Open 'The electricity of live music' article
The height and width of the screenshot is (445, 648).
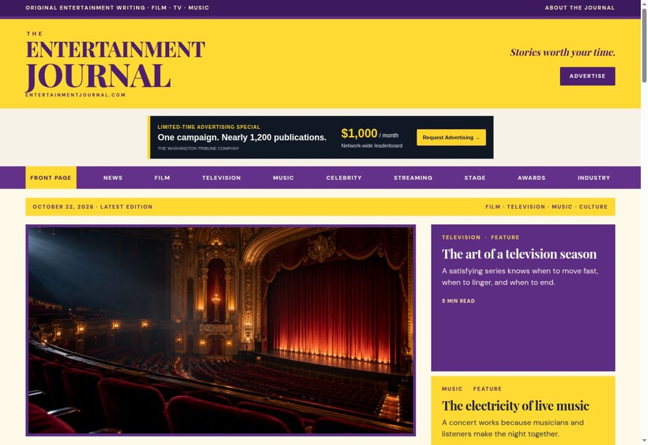pyautogui.click(x=515, y=405)
